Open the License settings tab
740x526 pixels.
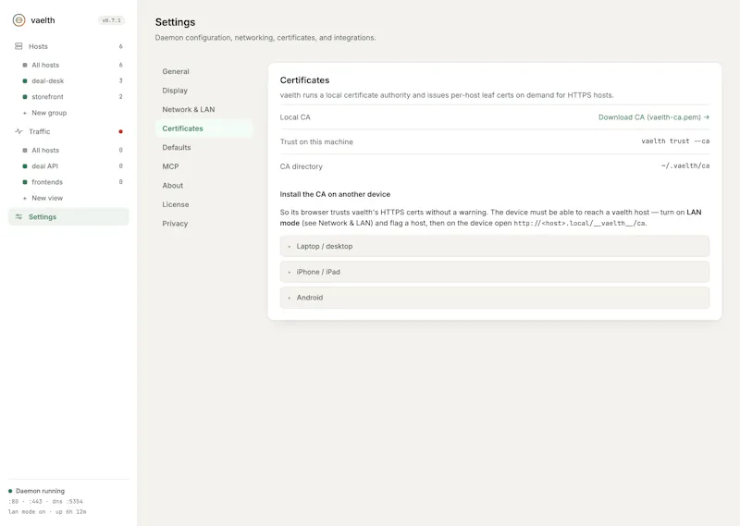coord(203,204)
